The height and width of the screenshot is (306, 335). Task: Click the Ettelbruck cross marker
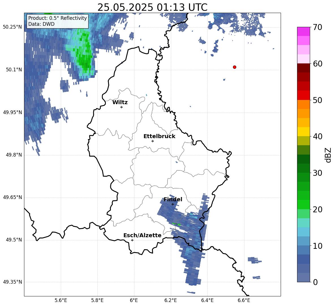(x=153, y=141)
